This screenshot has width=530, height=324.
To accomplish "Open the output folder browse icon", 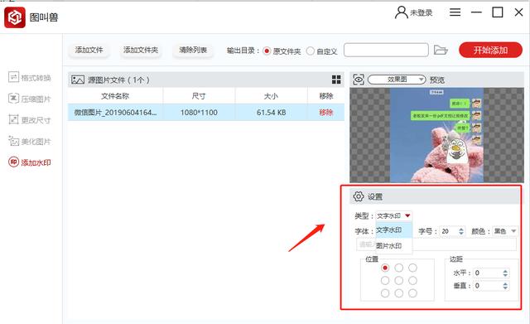I will [x=441, y=50].
